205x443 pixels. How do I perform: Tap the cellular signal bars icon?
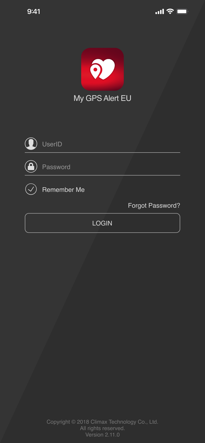[x=159, y=12]
